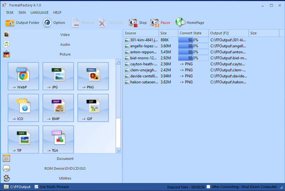Image resolution: width=285 pixels, height=191 pixels.
Task: Sort by the Convert State column header
Action: pos(193,33)
